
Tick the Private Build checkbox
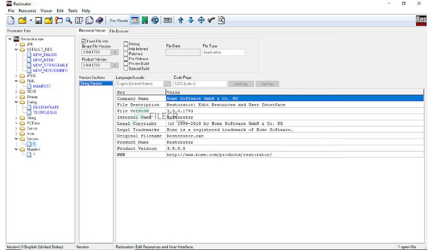pos(126,64)
